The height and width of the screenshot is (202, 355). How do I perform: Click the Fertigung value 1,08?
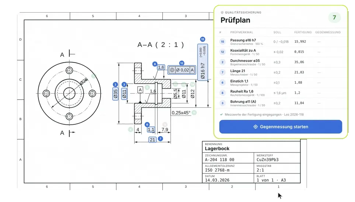point(298,83)
